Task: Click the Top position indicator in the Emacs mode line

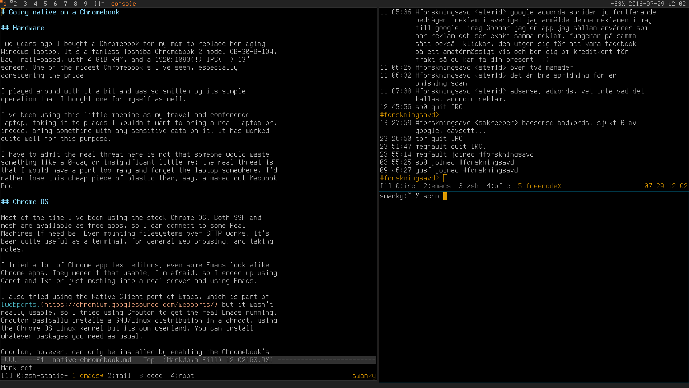Action: (x=149, y=360)
